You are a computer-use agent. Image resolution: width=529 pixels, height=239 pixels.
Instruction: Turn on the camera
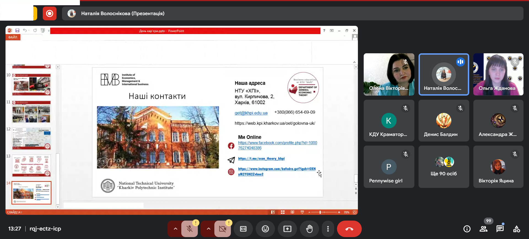(x=222, y=229)
